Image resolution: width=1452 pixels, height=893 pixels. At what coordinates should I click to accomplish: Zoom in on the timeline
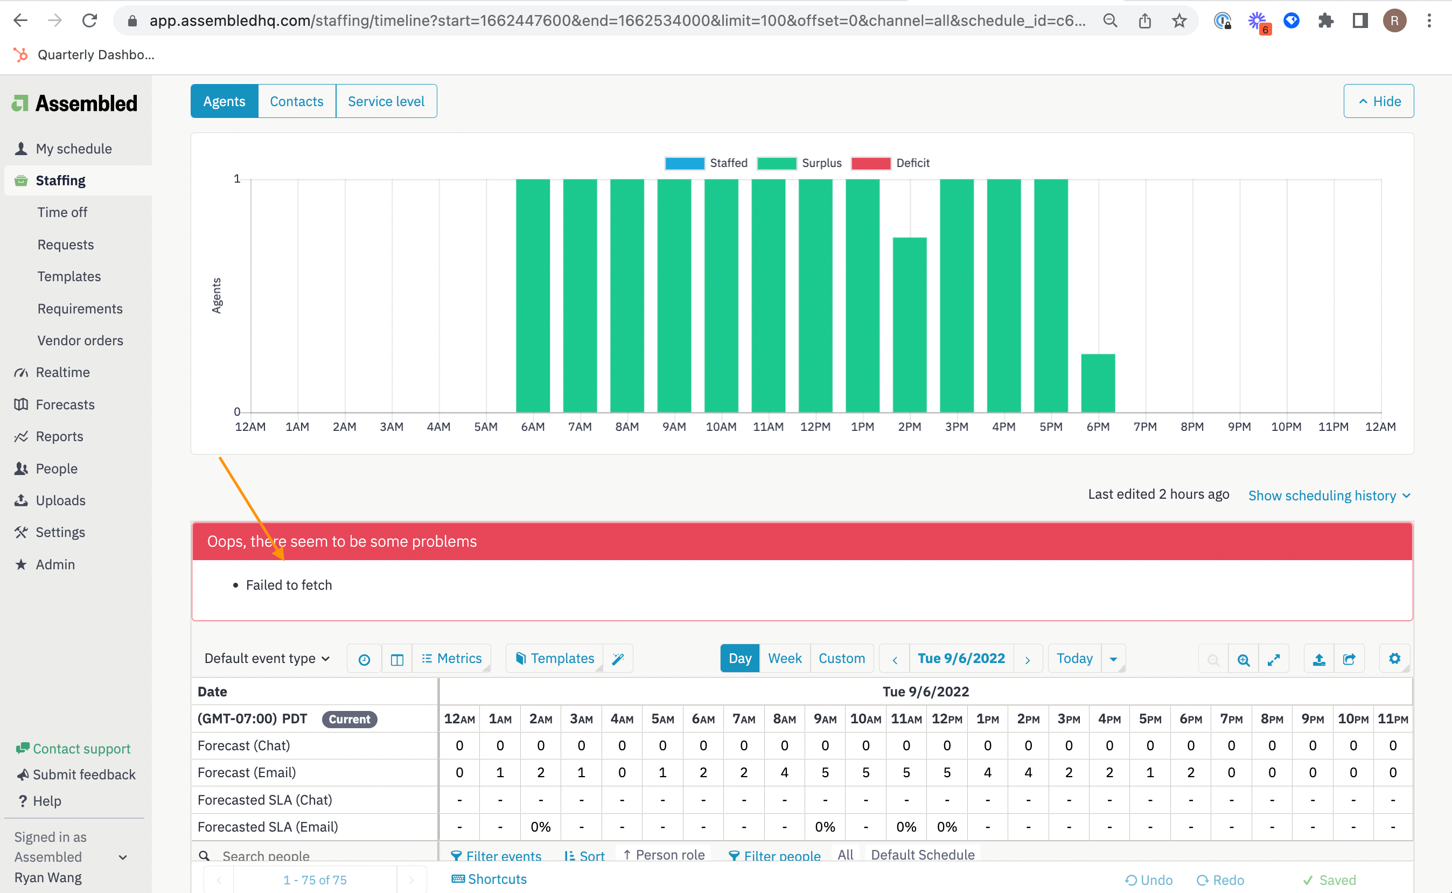(1244, 659)
